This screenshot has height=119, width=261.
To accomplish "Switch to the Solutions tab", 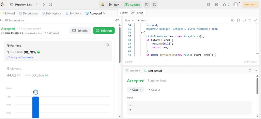I will coord(74,13).
